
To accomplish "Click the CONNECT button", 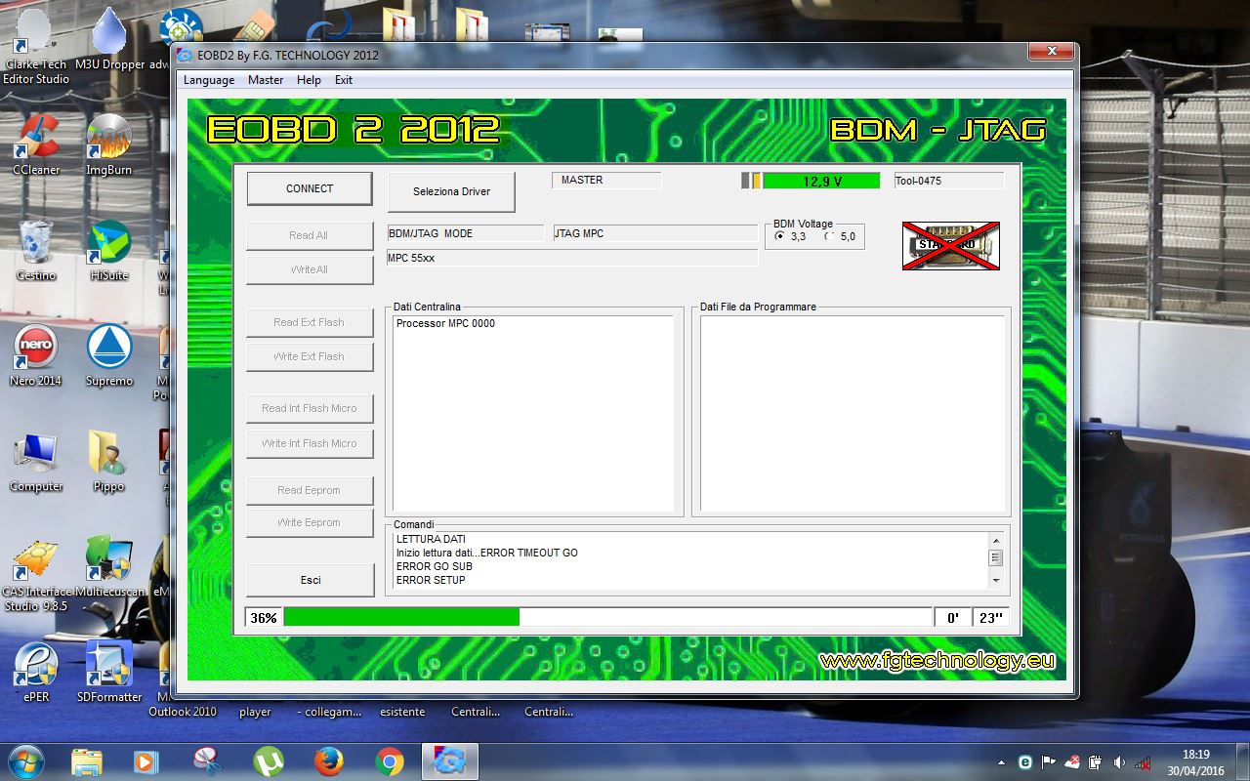I will [x=310, y=188].
